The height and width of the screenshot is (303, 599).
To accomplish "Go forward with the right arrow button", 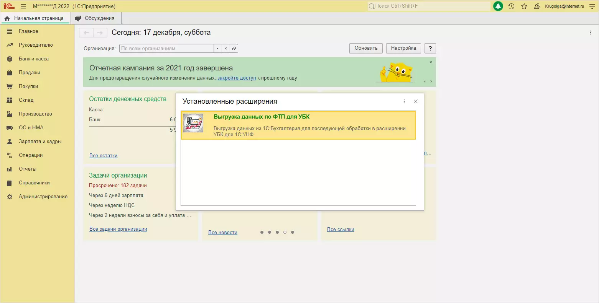I will (x=100, y=33).
